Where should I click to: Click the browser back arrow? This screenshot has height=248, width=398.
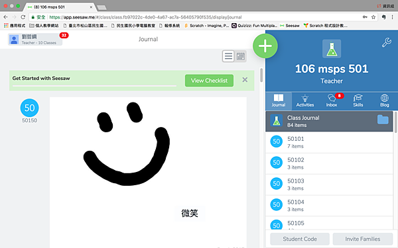coord(5,17)
